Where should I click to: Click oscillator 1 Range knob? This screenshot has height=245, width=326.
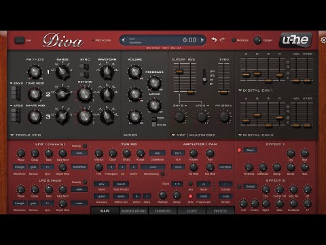[62, 72]
